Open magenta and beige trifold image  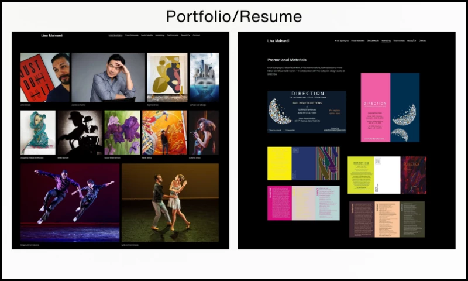(304, 203)
